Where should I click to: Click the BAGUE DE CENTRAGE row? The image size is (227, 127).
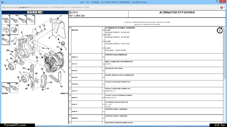pyautogui.click(x=146, y=70)
